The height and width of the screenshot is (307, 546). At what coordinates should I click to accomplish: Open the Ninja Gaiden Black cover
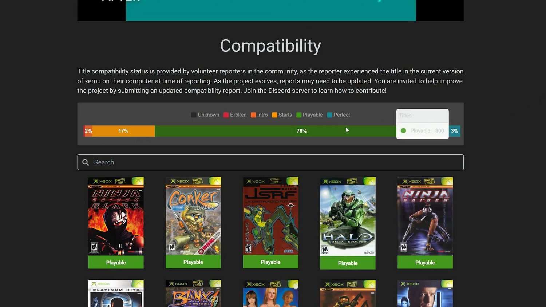point(116,216)
